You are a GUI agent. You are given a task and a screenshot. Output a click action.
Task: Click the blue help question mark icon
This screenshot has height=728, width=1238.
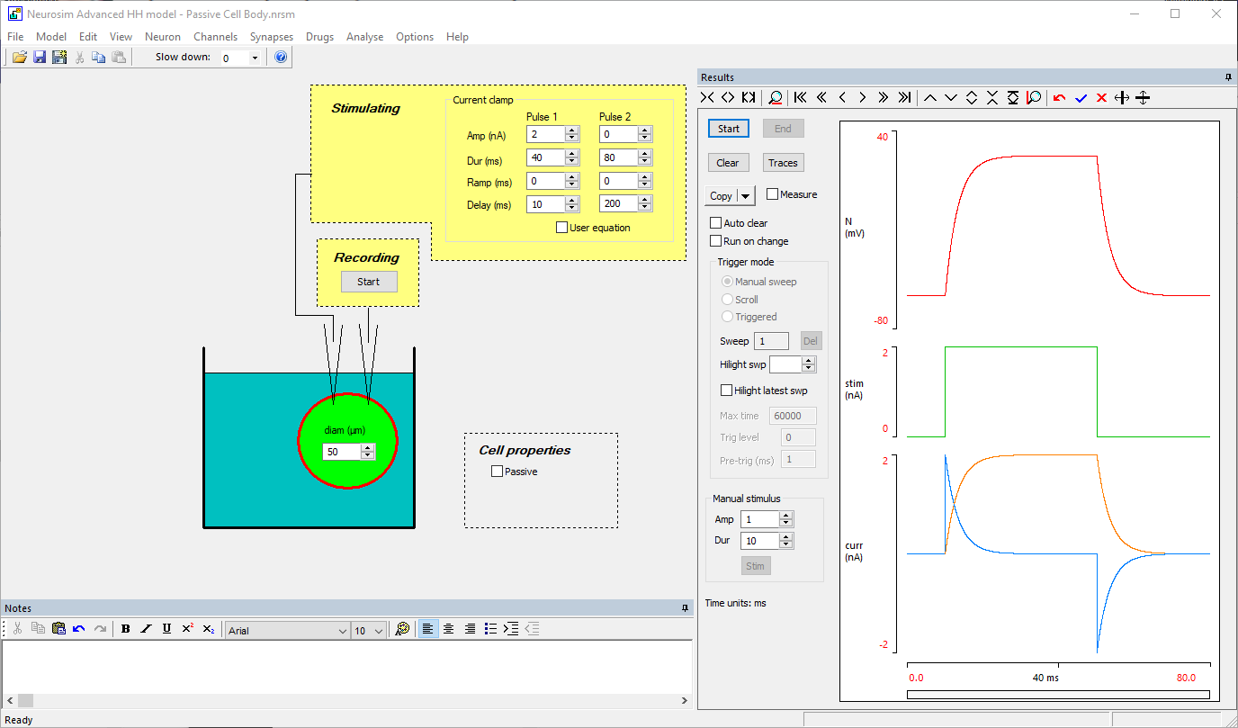281,58
